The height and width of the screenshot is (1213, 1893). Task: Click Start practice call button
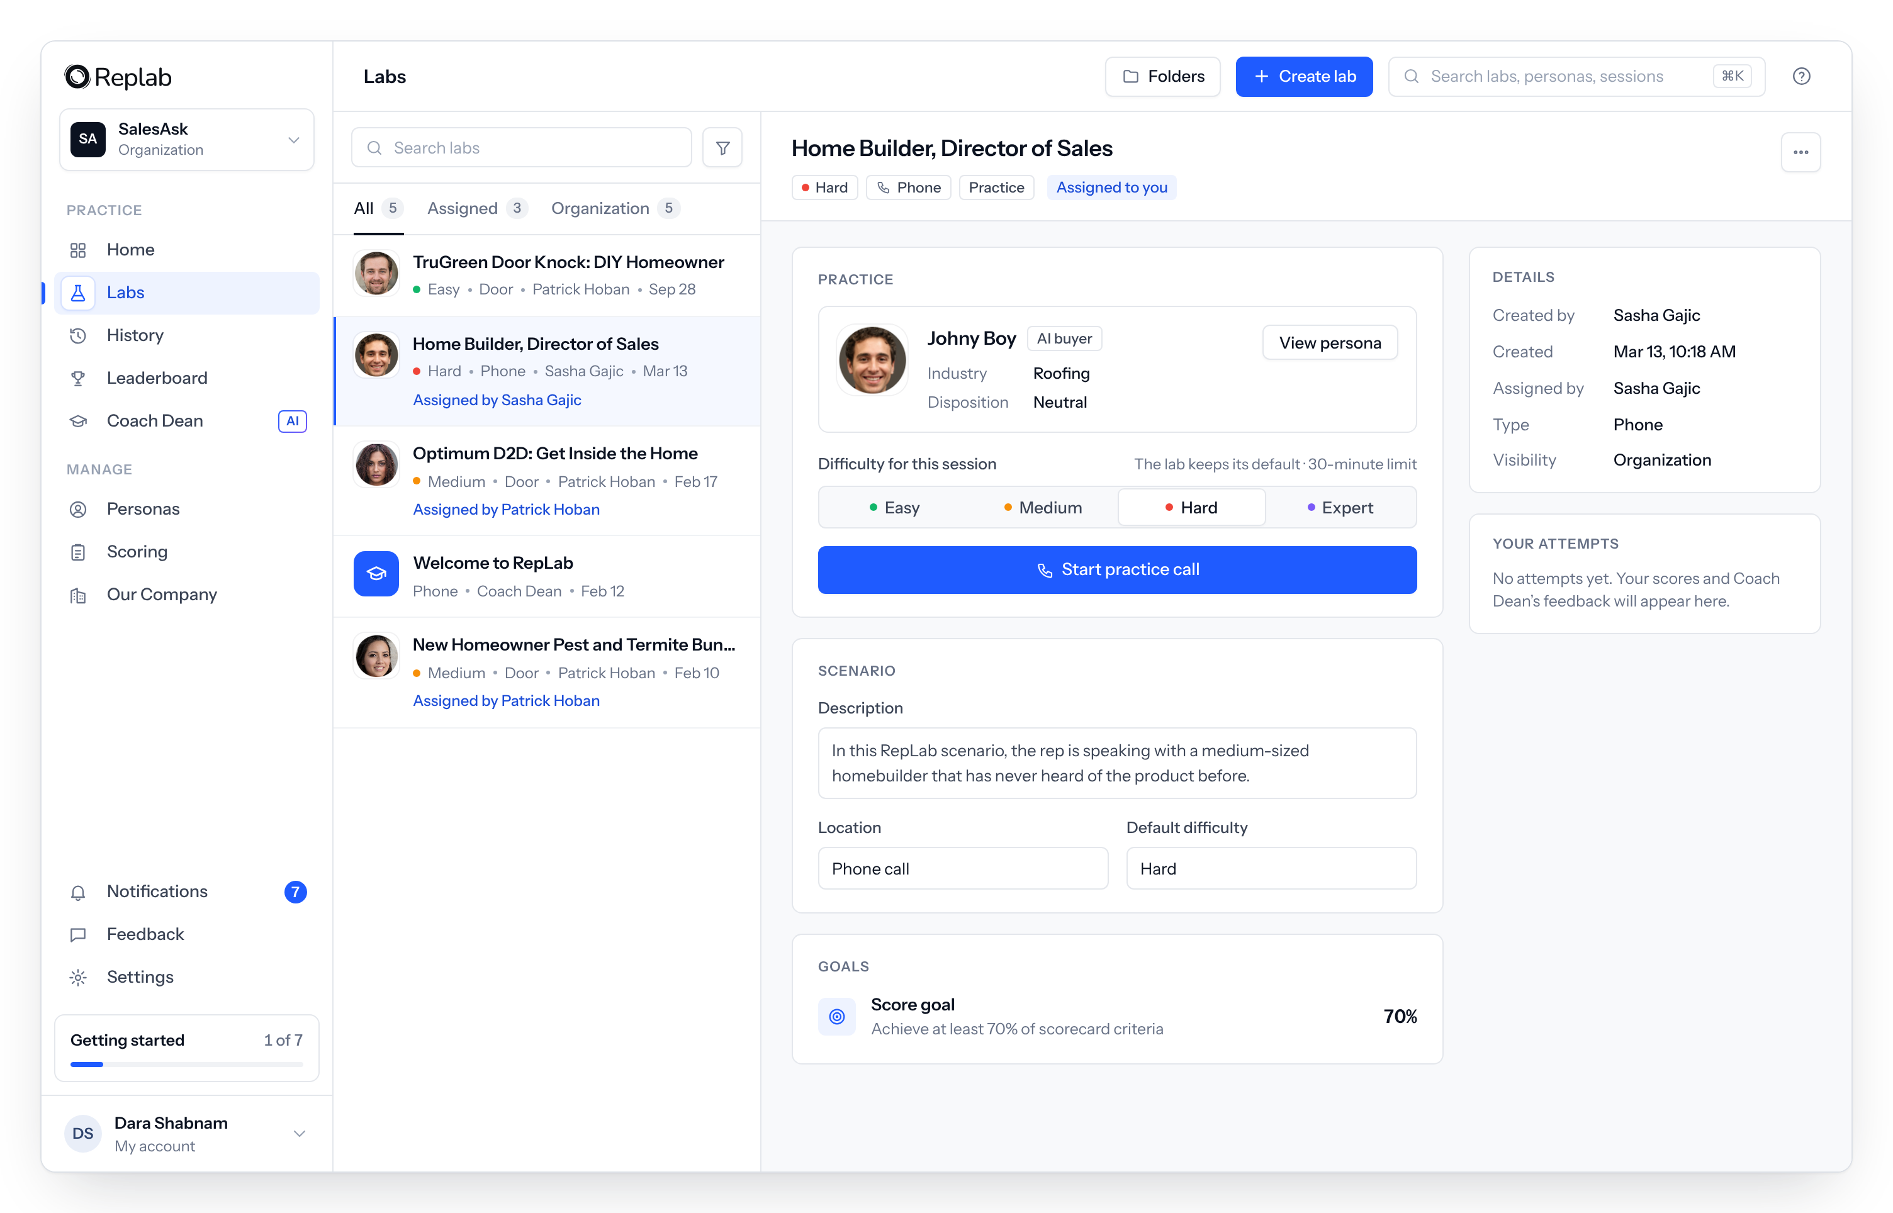click(x=1117, y=569)
